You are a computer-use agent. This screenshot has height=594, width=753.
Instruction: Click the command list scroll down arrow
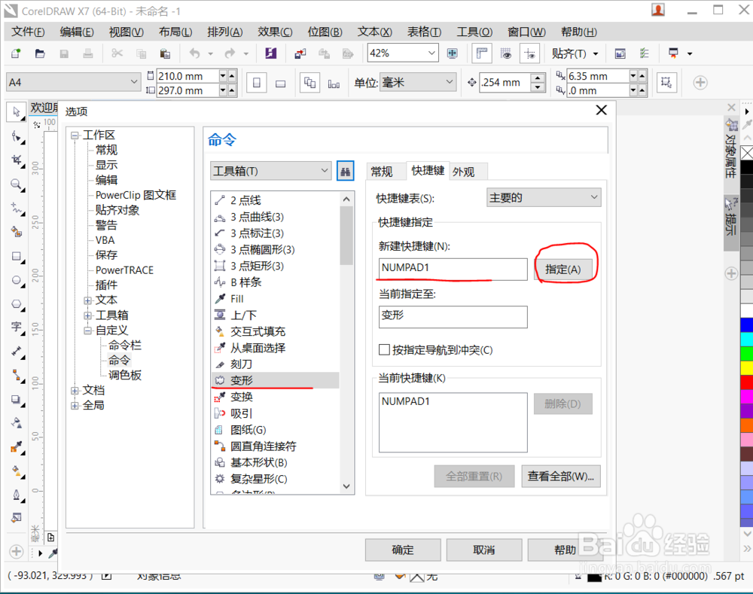point(346,486)
